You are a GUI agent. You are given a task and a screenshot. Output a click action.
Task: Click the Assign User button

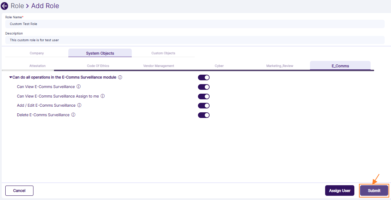coord(340,190)
